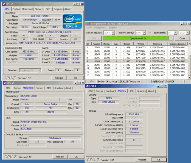Open Graphics tab in the Mainboard CPU-Z window
The width and height of the screenshot is (191, 163).
[59, 88]
